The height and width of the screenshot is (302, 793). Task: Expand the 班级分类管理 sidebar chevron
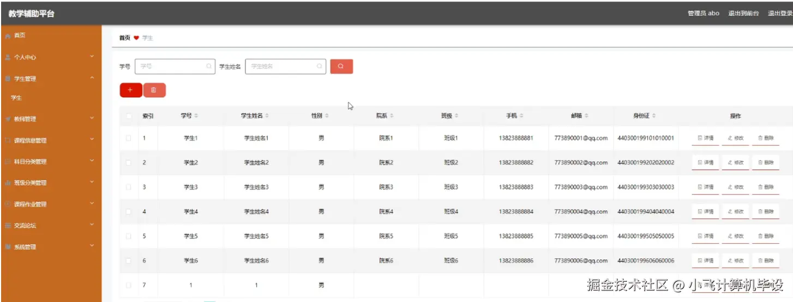(x=92, y=182)
